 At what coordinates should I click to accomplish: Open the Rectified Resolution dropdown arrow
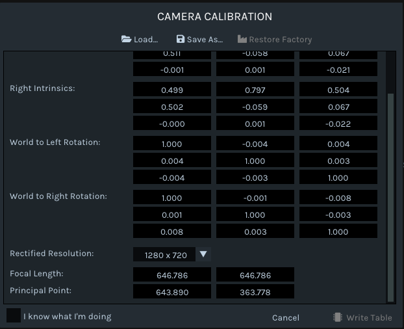(203, 254)
